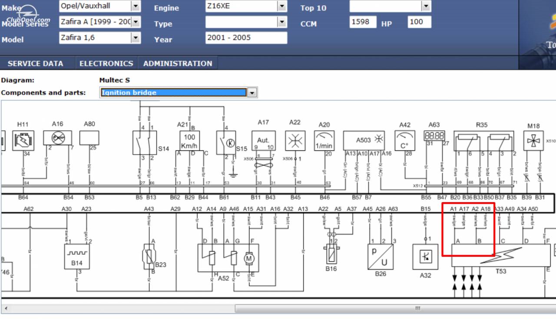Select the B16 sensor symbol

coord(331,254)
